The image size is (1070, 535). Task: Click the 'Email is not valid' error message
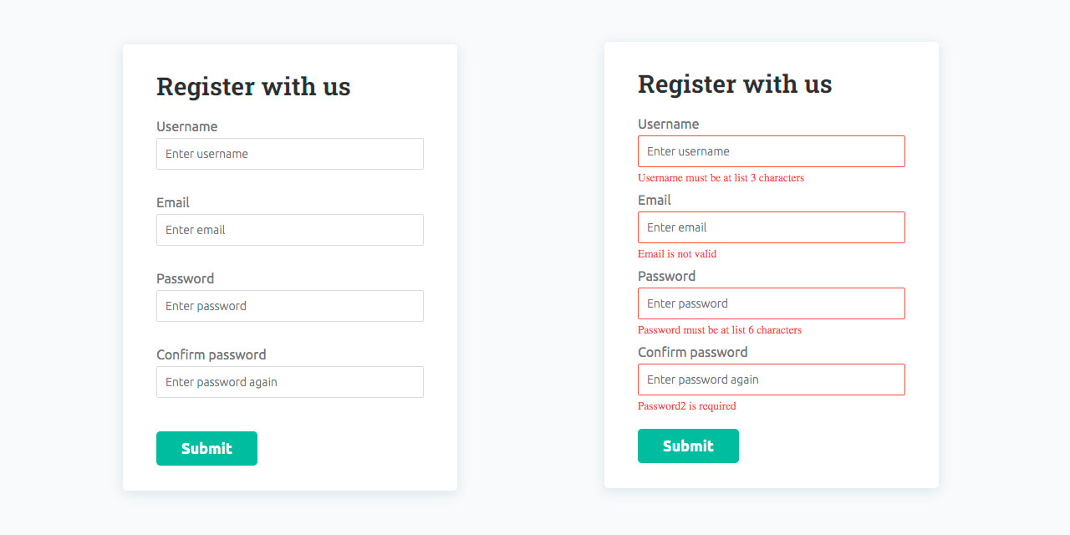(679, 253)
